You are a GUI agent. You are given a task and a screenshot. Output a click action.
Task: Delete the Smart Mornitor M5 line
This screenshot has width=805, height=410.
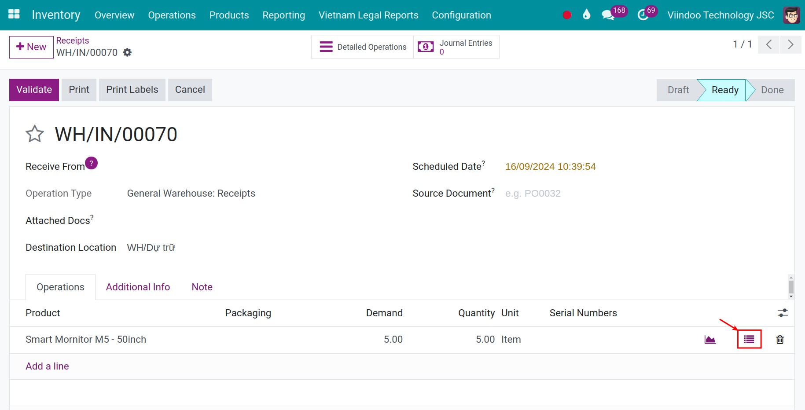780,340
